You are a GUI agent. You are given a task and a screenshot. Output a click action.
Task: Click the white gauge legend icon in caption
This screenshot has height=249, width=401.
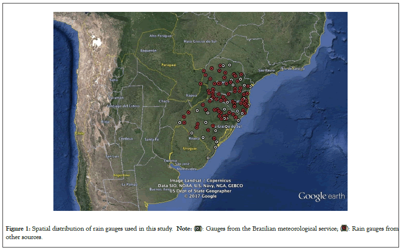198,229
